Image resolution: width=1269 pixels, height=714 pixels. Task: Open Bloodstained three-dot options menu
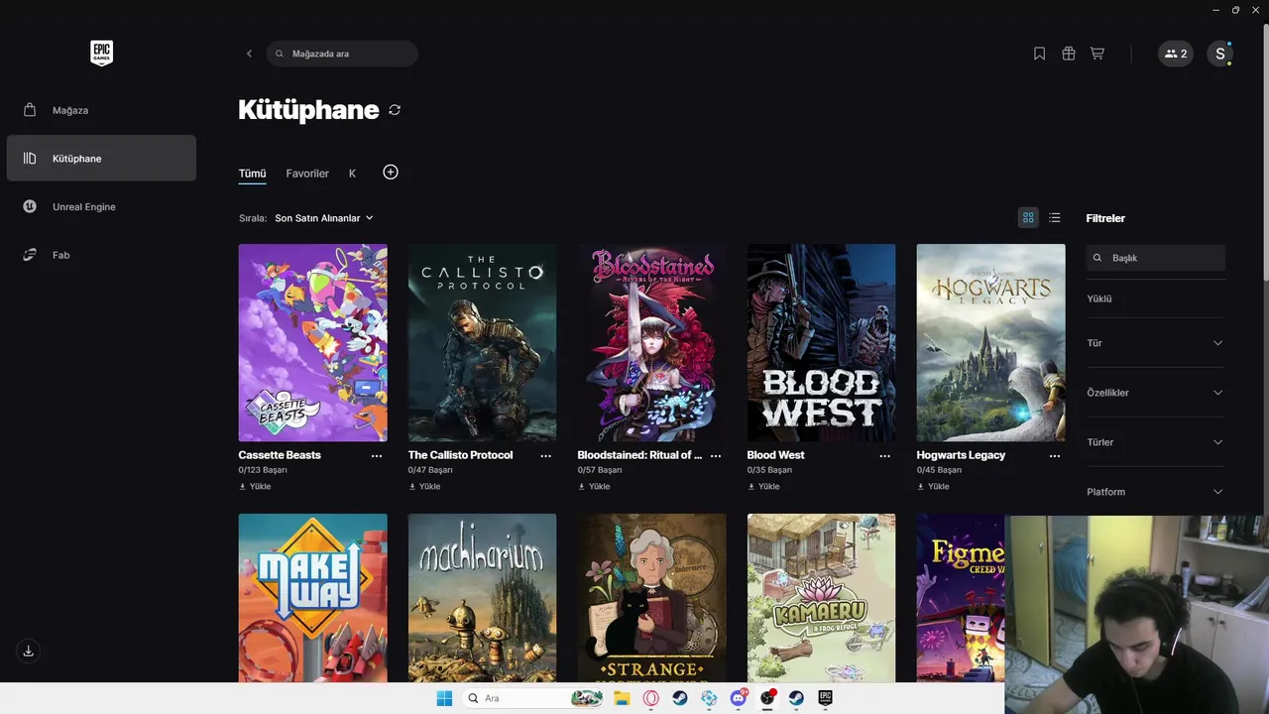[716, 456]
